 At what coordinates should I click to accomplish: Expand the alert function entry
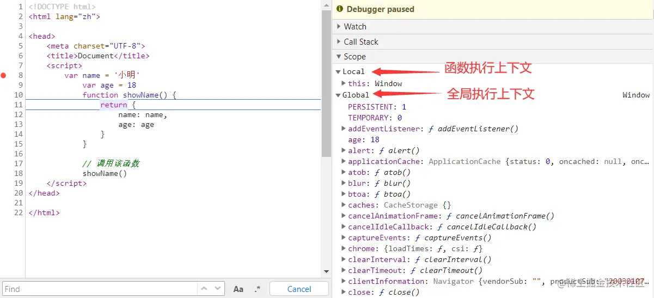coord(344,150)
